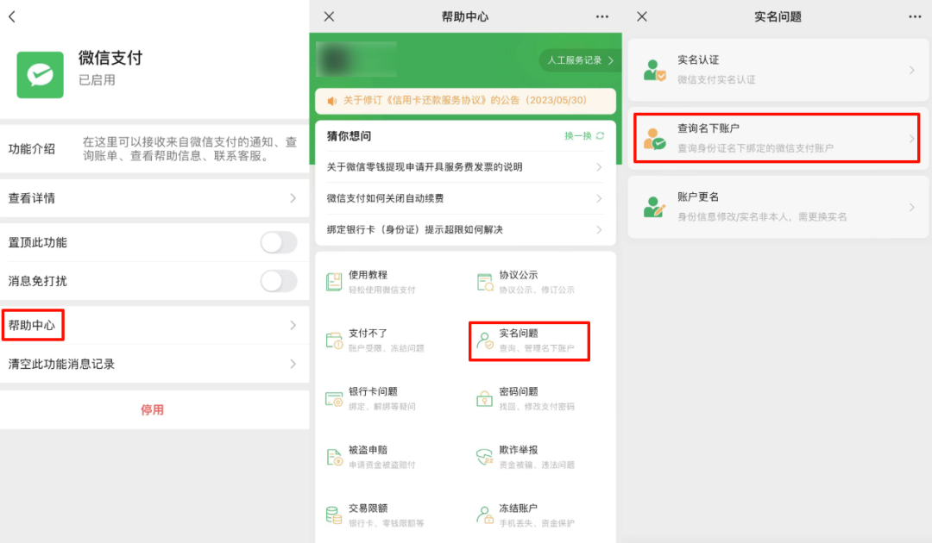Tap 支付不了 label
This screenshot has width=932, height=543.
click(368, 333)
